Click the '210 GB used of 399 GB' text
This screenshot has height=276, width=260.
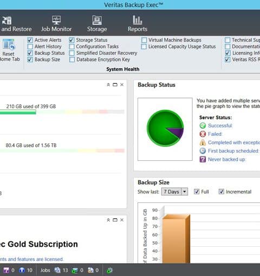[x=31, y=107]
